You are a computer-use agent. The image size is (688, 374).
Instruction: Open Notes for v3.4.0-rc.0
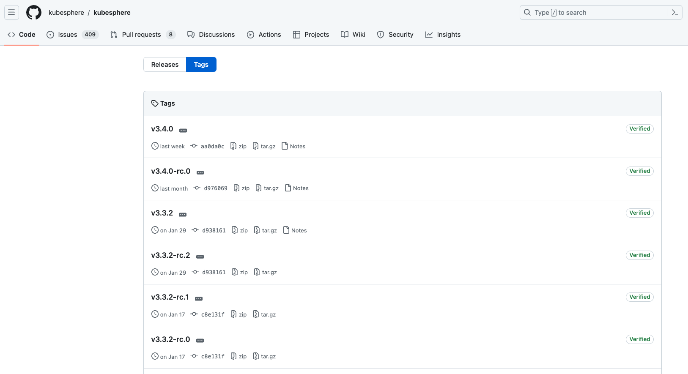tap(297, 188)
